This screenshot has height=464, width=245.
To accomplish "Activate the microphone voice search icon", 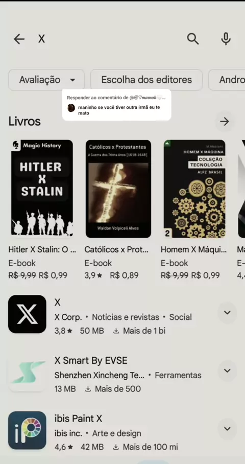I will click(x=226, y=39).
